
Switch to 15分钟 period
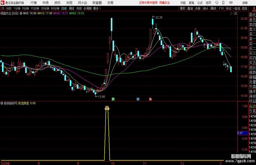tap(35, 8)
